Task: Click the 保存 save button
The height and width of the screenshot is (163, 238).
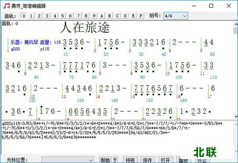Action: [x=148, y=160]
